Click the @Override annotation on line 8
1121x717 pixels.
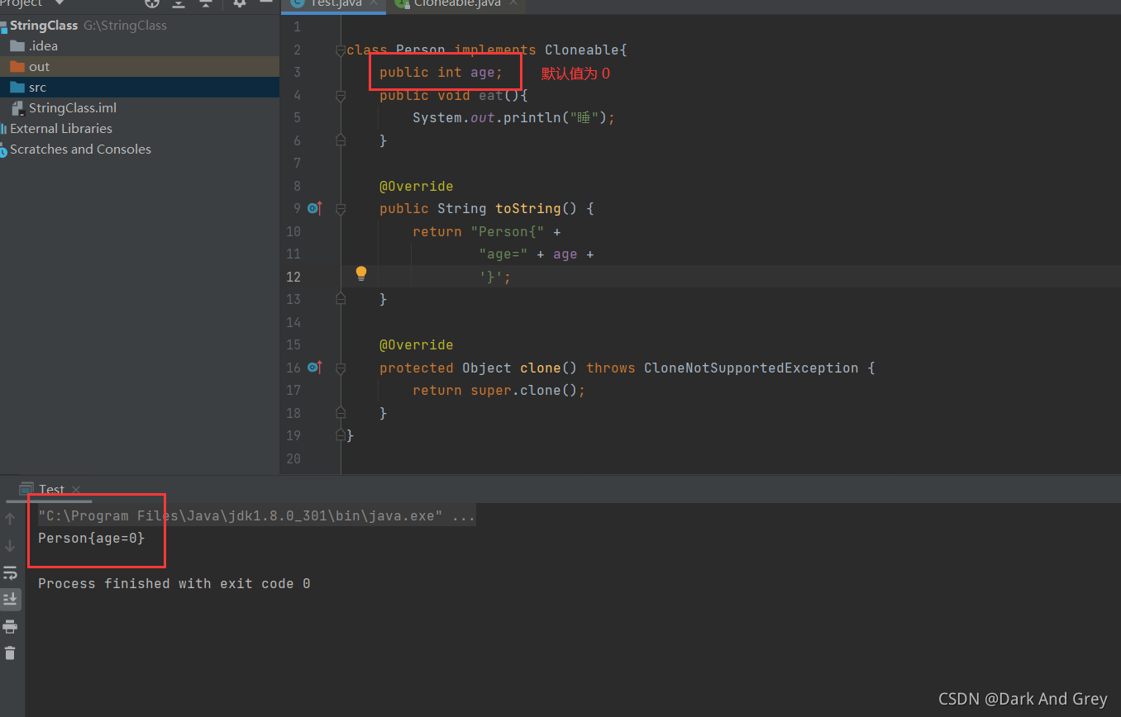click(417, 187)
